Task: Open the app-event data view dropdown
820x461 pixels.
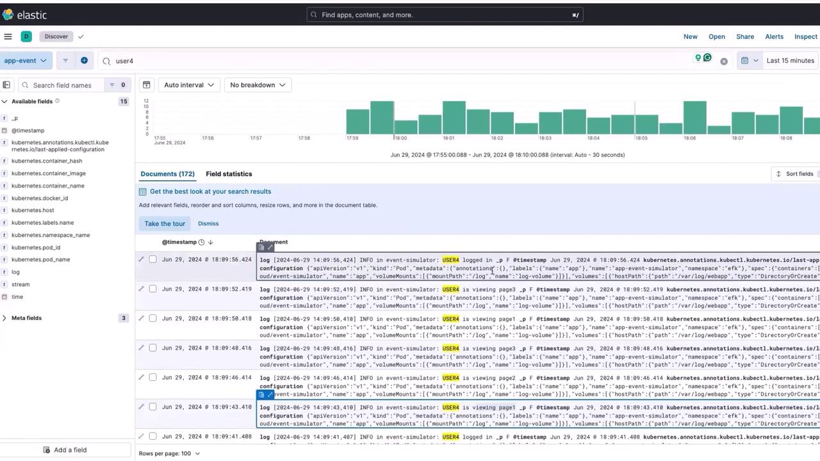Action: 26,60
